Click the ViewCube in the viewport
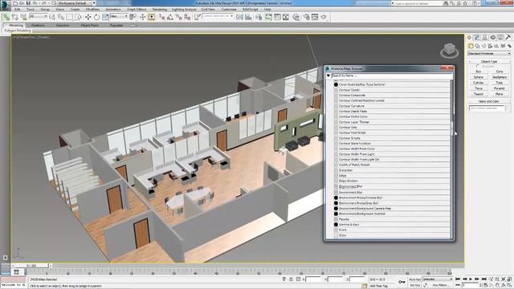The width and height of the screenshot is (514, 289). (450, 50)
